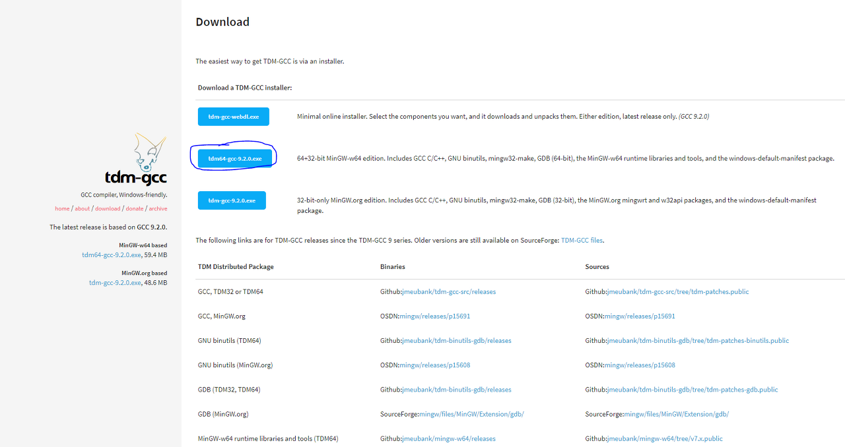Click the 'GCC, MinGW.org' row label

pos(222,316)
